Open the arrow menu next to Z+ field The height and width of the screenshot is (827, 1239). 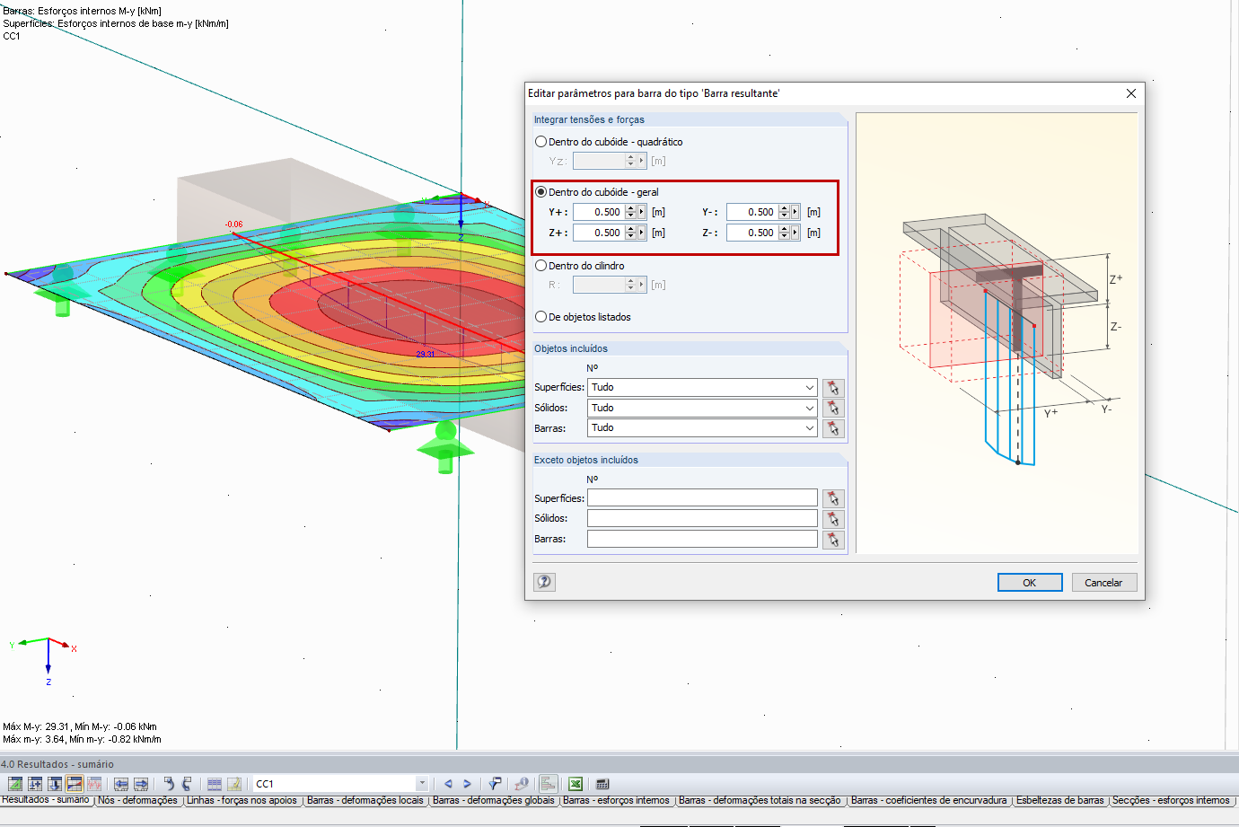[x=641, y=233]
